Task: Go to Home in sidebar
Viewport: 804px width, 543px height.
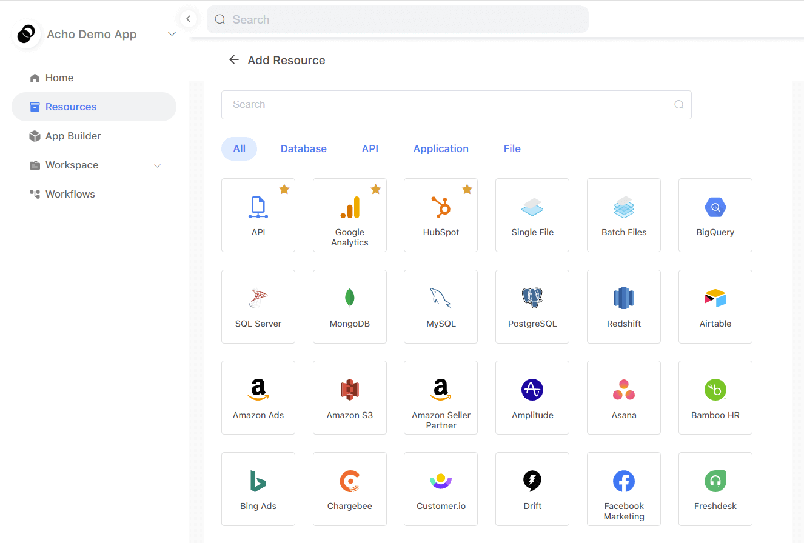Action: [x=94, y=78]
